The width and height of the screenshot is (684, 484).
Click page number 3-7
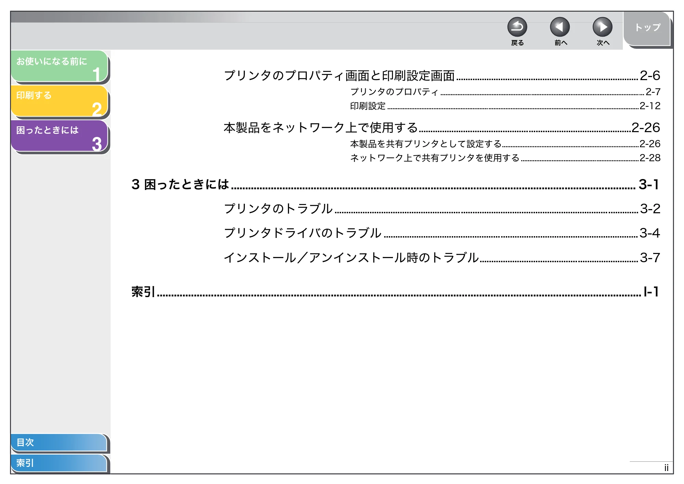(x=650, y=258)
